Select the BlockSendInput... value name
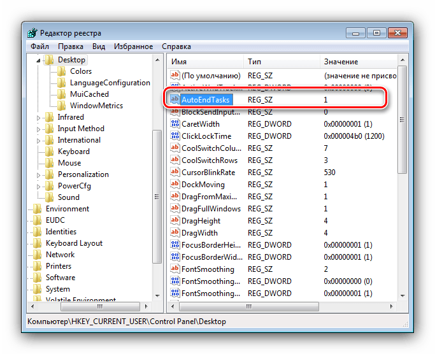The height and width of the screenshot is (354, 435). [211, 112]
